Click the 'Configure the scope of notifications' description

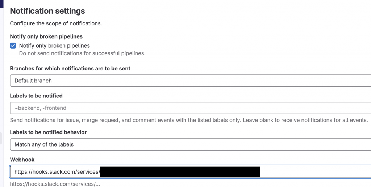tap(56, 24)
